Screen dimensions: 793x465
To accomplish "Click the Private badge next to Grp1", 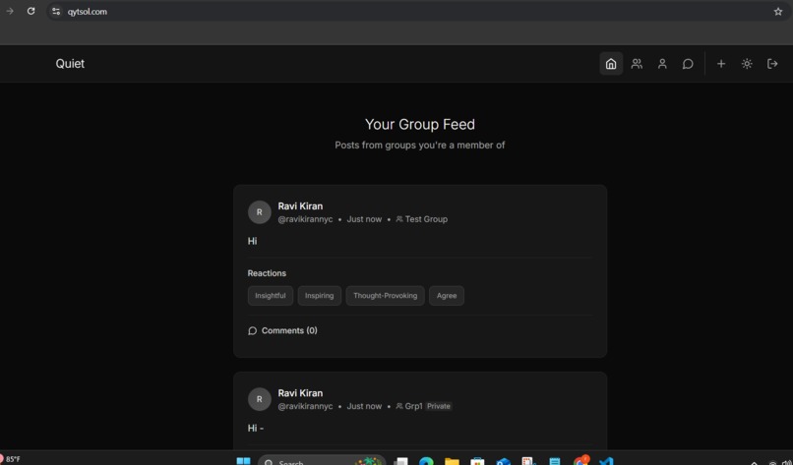I will (x=439, y=406).
